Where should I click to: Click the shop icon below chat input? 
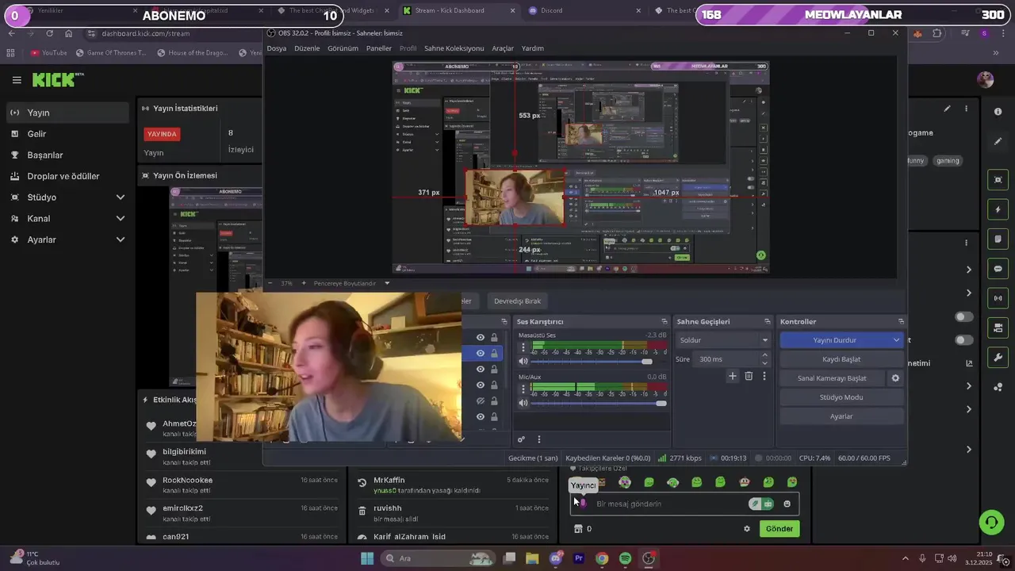click(x=578, y=529)
